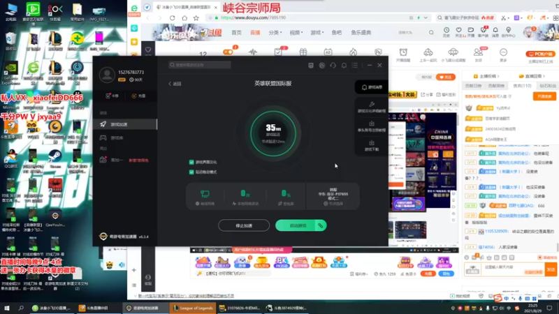Click the orange 充值 pill below the stream
This screenshot has height=314, width=559.
point(428,274)
